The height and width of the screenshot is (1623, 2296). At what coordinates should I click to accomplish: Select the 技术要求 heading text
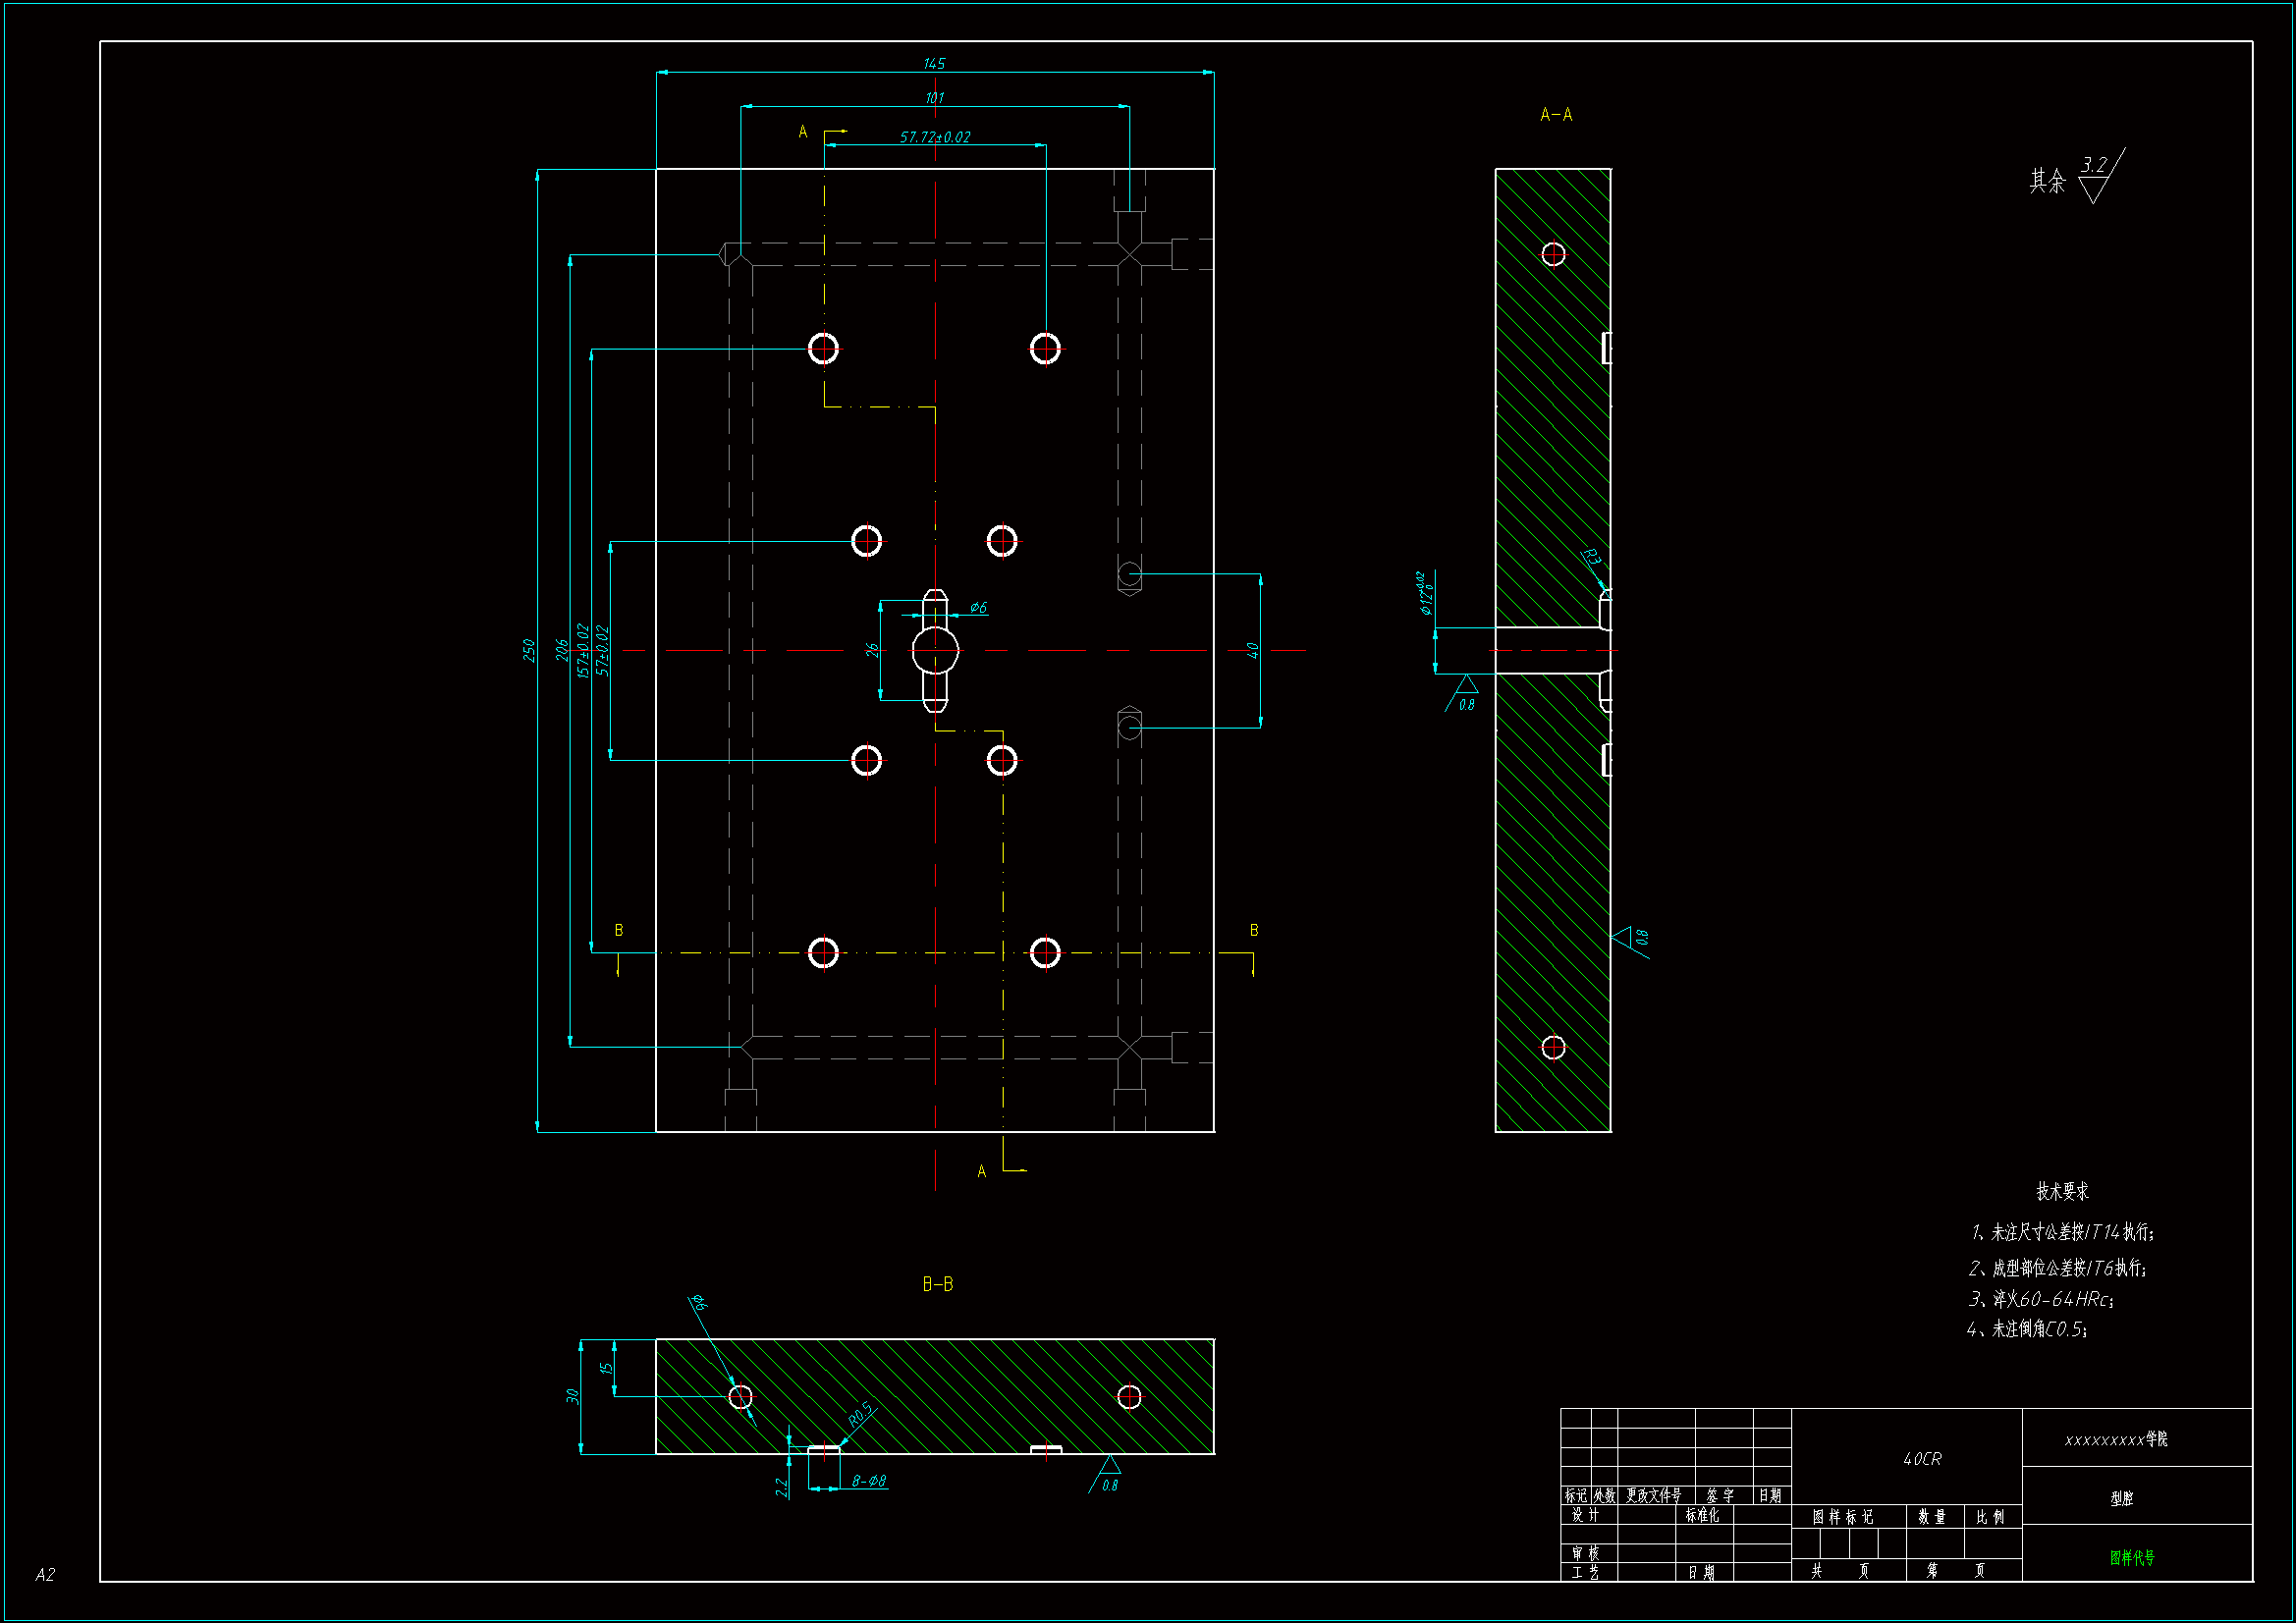click(x=2062, y=1191)
